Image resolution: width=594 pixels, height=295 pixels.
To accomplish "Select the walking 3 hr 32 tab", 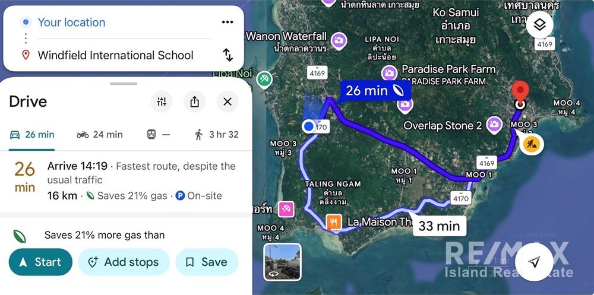I will [x=216, y=134].
